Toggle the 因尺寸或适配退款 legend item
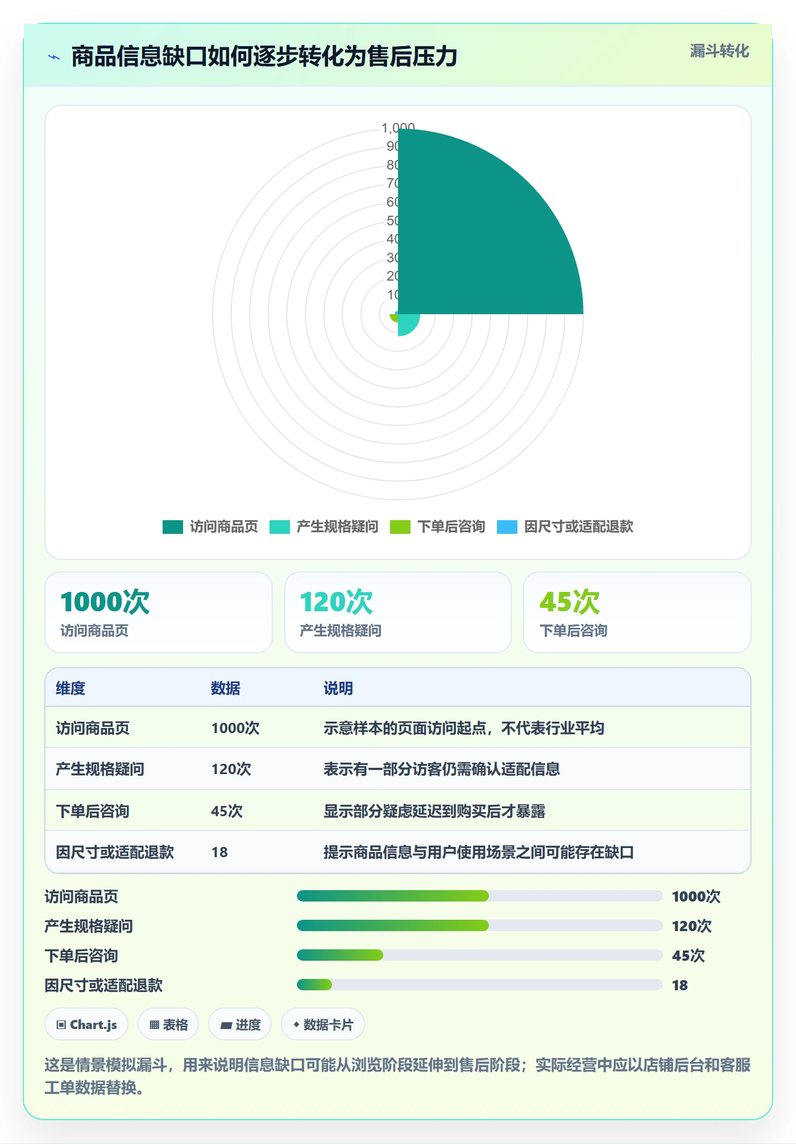The height and width of the screenshot is (1144, 796). pyautogui.click(x=565, y=527)
